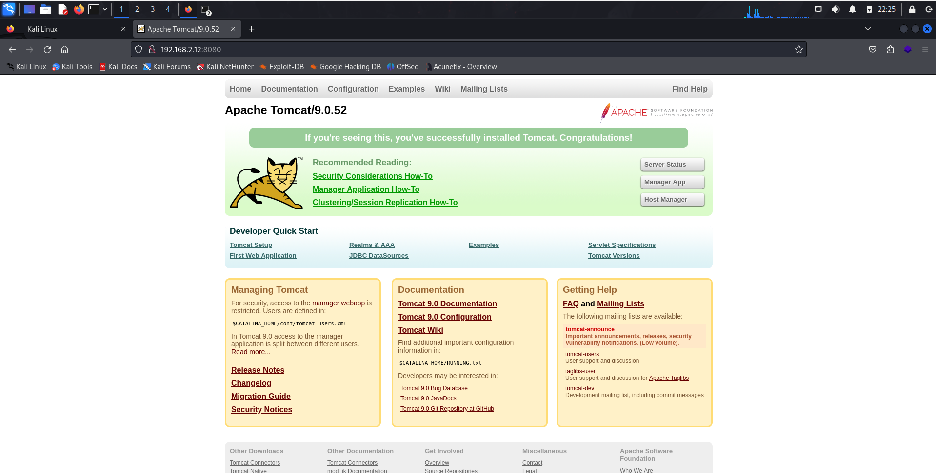
Task: Click the Apache Software Foundation logo
Action: pos(657,112)
